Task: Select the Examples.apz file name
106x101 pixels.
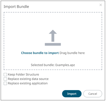Action: [x=65, y=65]
